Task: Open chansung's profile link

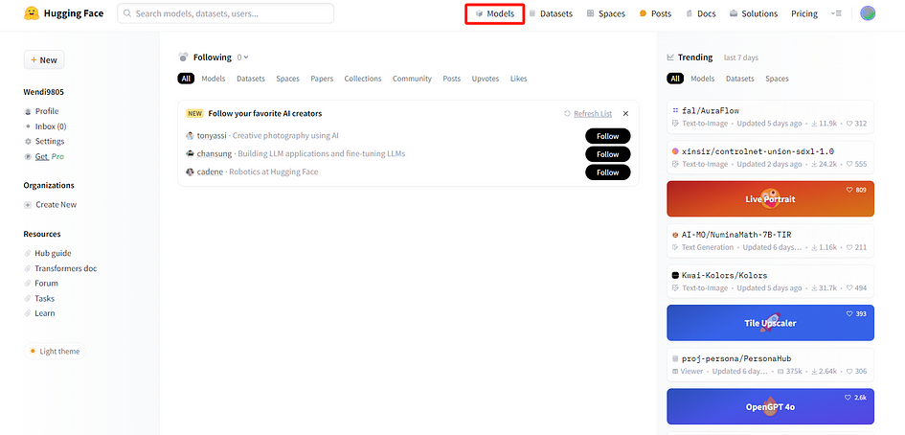Action: tap(215, 154)
